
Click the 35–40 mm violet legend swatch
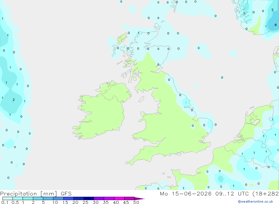tap(109, 198)
